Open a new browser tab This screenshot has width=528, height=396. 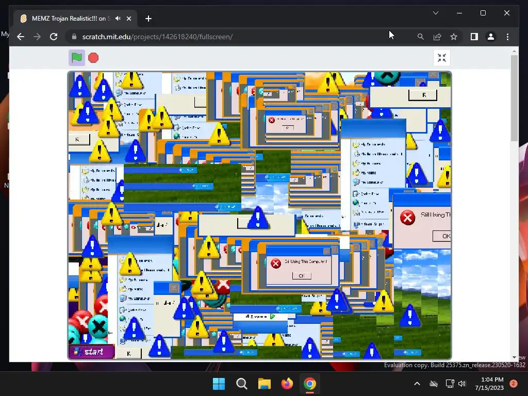click(x=148, y=19)
